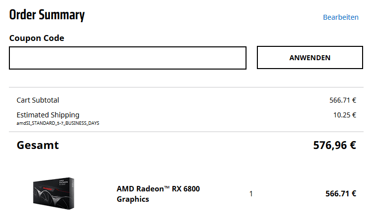
Task: Select the Gesamt total label
Action: (x=38, y=145)
